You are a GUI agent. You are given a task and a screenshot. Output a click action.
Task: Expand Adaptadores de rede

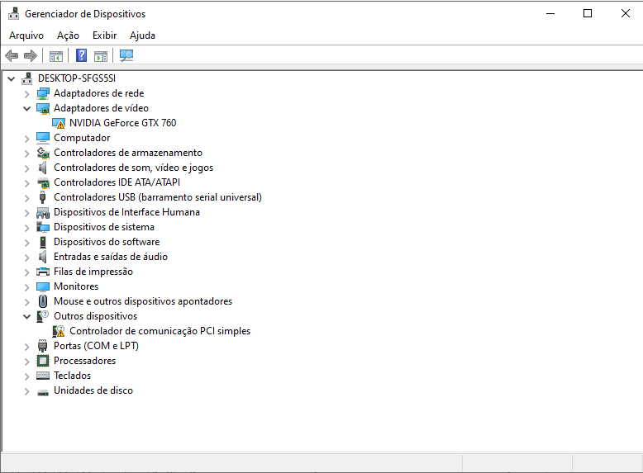27,94
